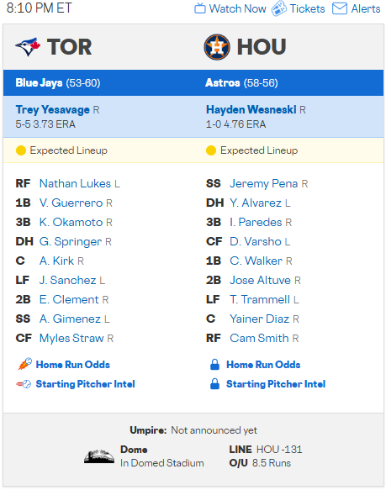Click the lock icon next to Astros Home Run Odds
Viewport: 386px width, 490px height.
pyautogui.click(x=215, y=365)
